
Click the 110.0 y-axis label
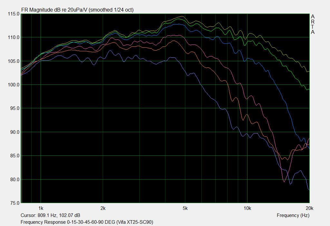pyautogui.click(x=14, y=37)
